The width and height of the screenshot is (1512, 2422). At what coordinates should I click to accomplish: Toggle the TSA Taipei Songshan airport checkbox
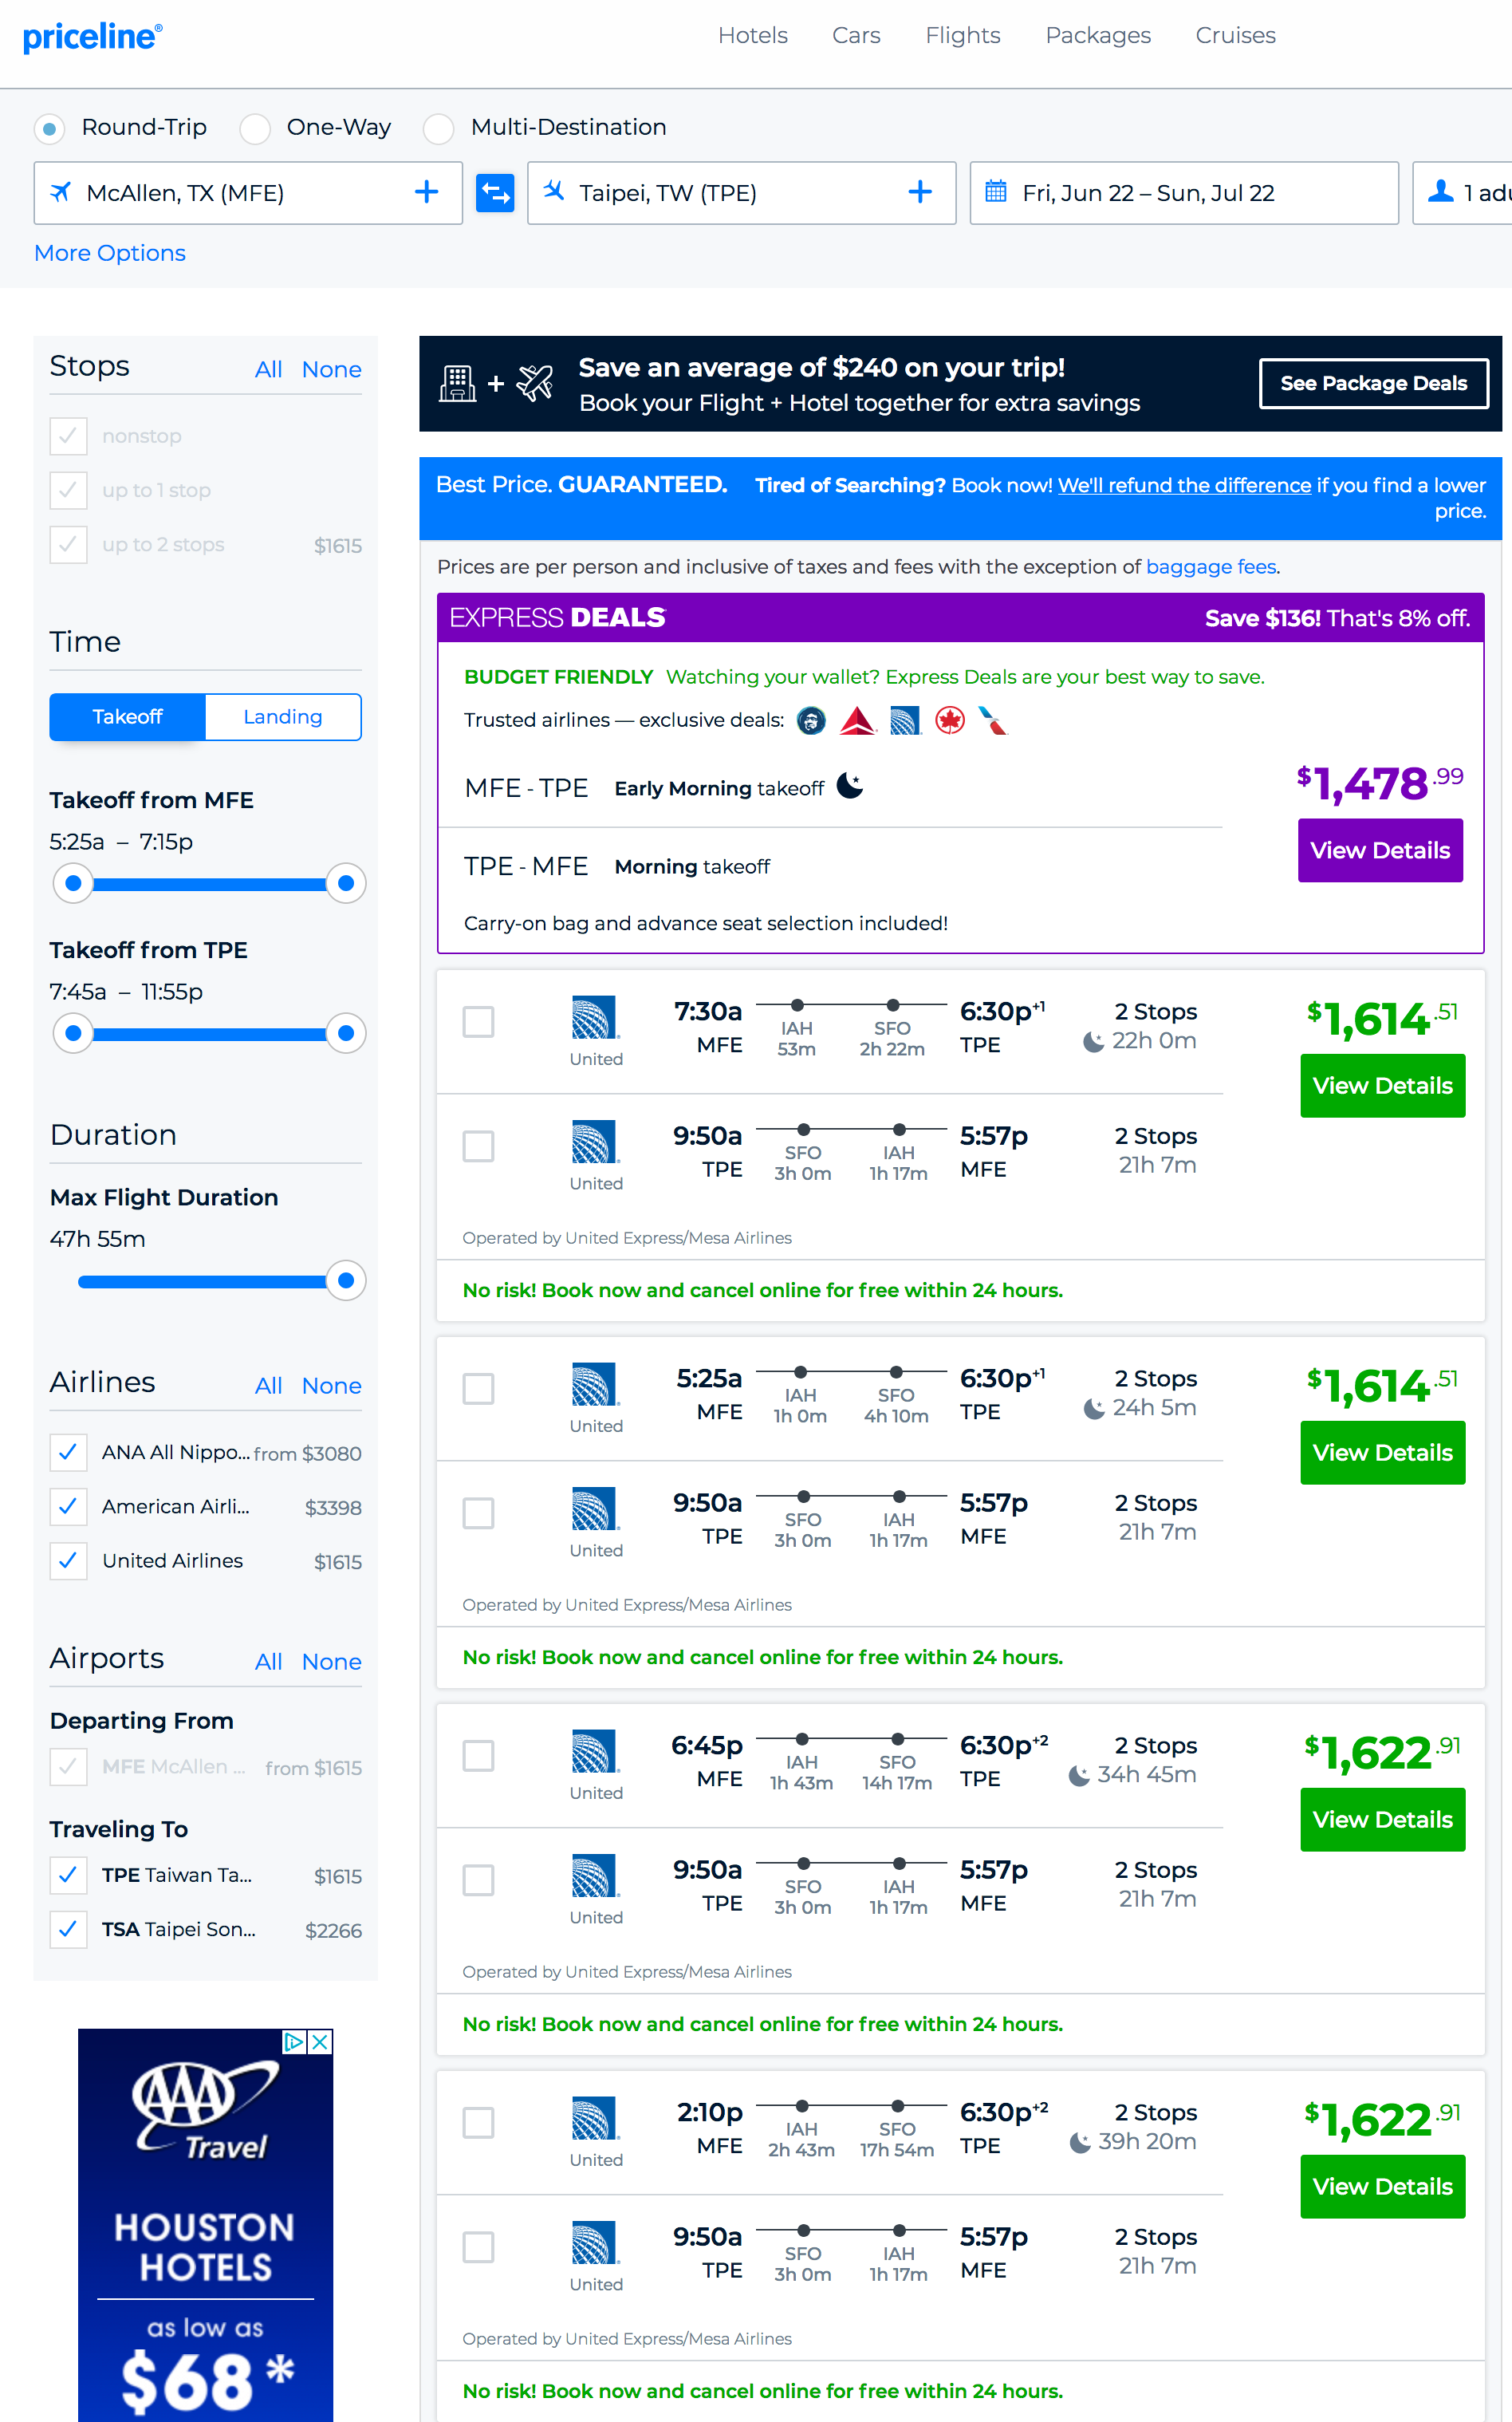[68, 1929]
